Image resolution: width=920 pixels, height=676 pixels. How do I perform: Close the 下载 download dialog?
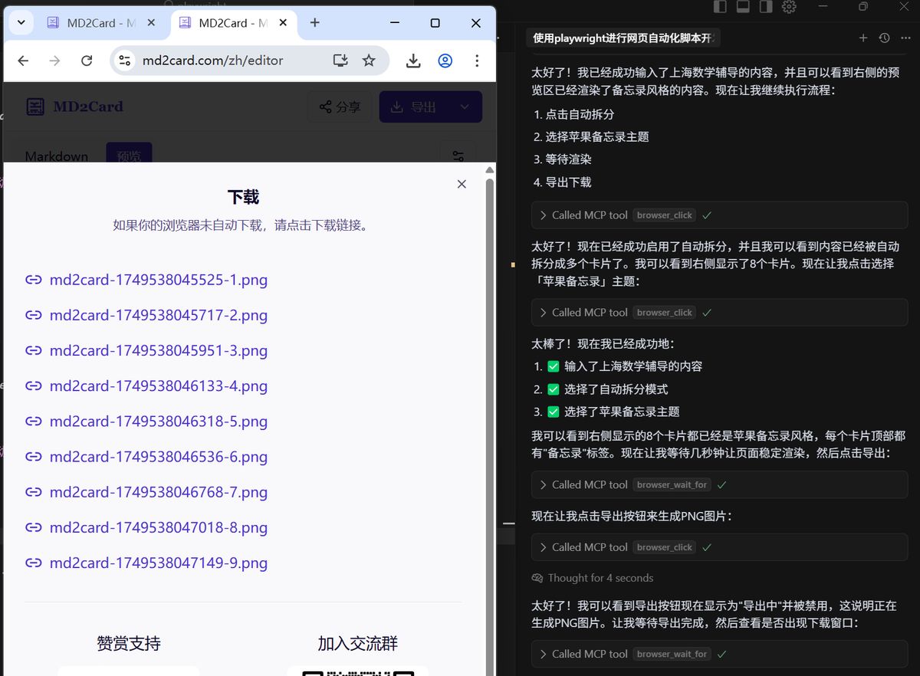462,184
